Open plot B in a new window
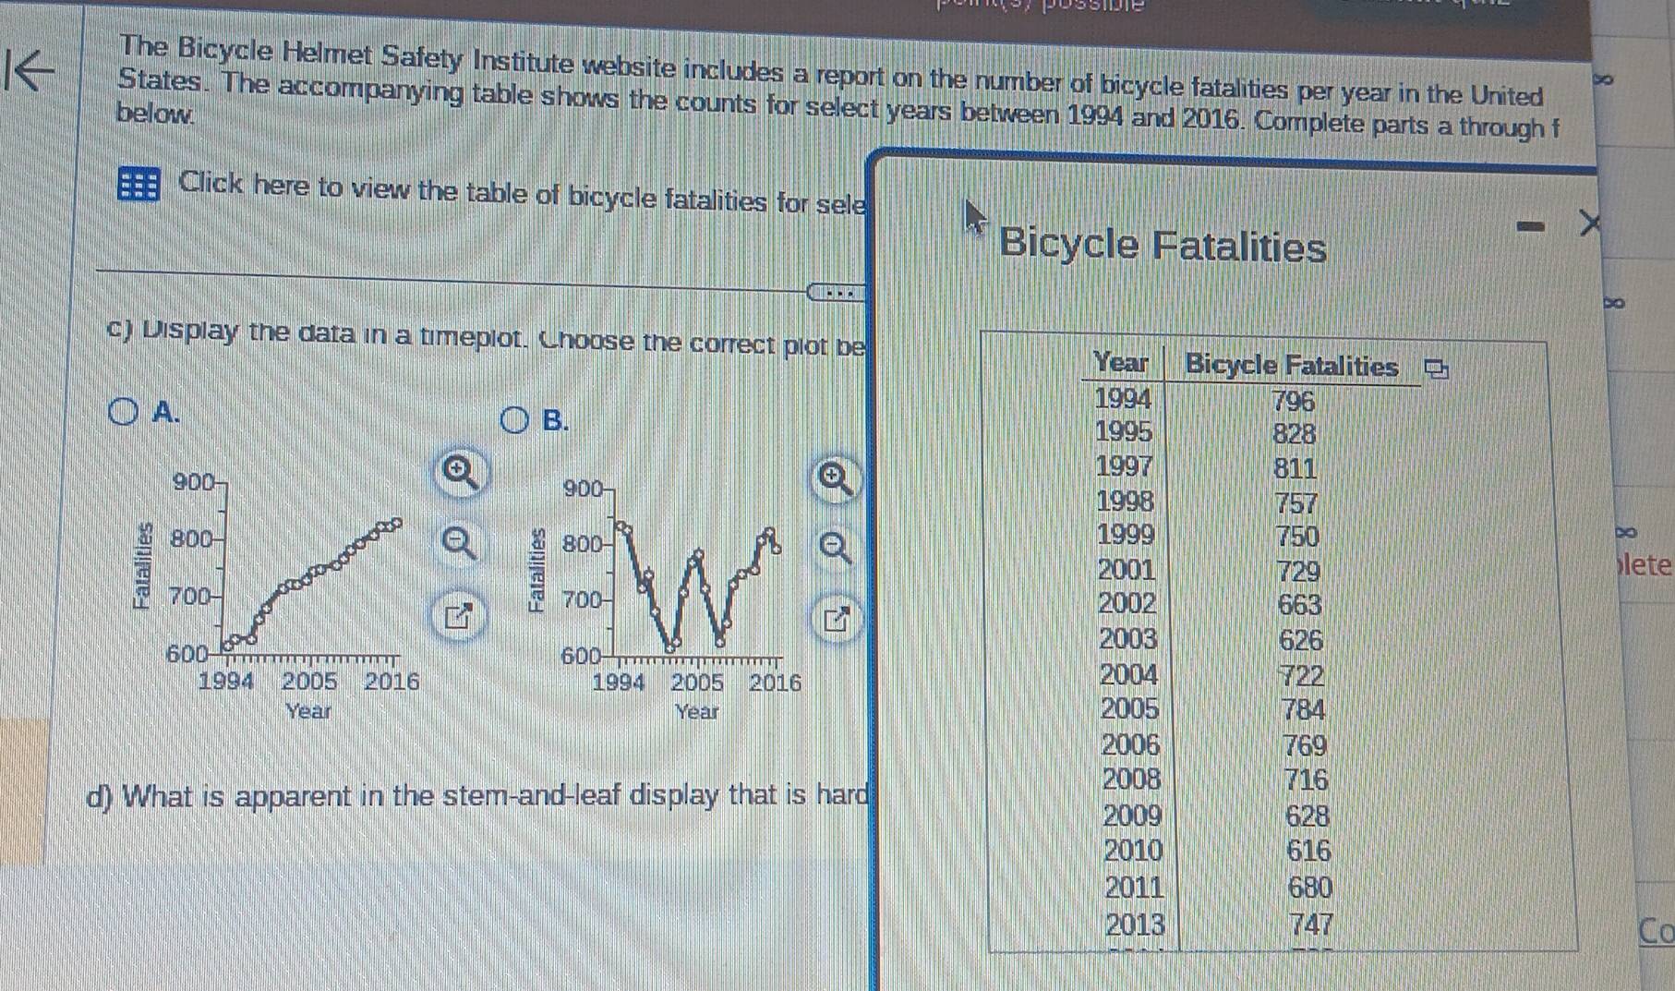 pyautogui.click(x=835, y=620)
